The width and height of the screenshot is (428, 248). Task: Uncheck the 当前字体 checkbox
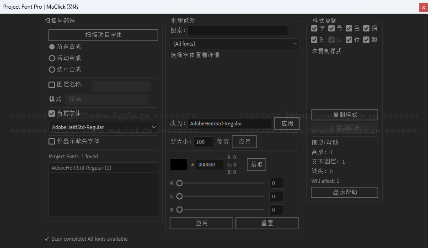pos(52,114)
